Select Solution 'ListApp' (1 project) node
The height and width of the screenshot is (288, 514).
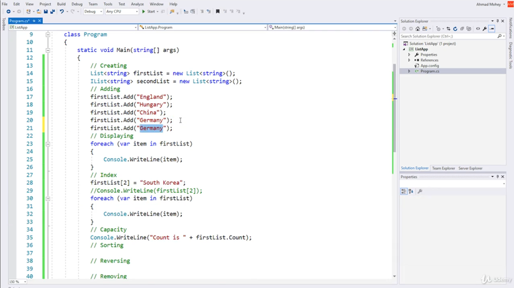tap(432, 43)
